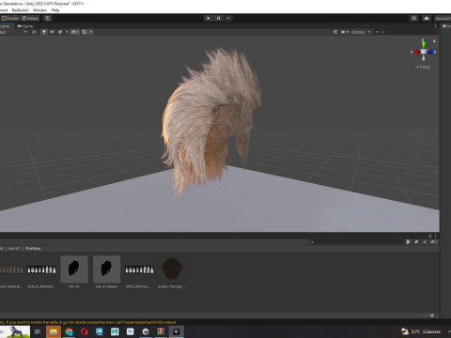Open the scene effects dropdown arrow
Screen dimensions: 451x338
point(67,32)
